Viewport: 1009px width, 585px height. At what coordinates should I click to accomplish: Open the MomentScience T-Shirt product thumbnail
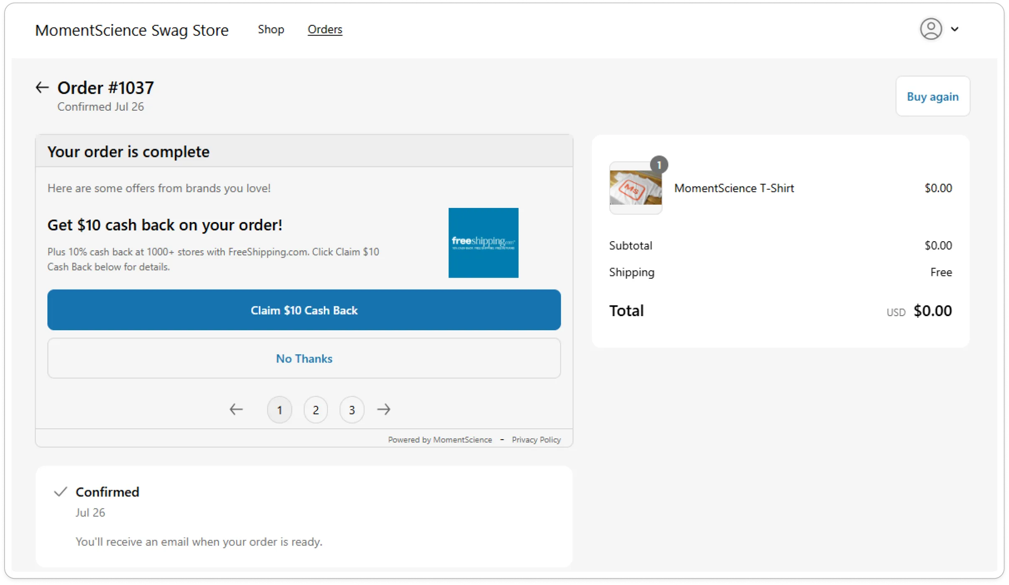[635, 188]
